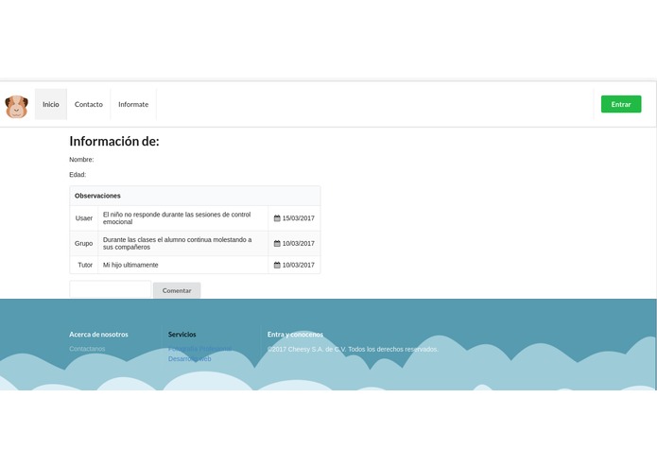Go to the Contacto page
This screenshot has height=467, width=657.
pyautogui.click(x=89, y=104)
